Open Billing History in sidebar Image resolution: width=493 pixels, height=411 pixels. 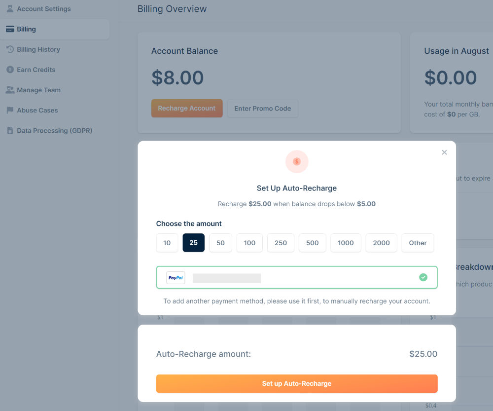point(38,49)
